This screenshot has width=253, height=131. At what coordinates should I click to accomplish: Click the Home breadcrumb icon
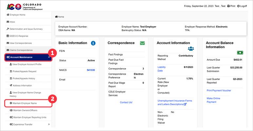click(x=56, y=16)
